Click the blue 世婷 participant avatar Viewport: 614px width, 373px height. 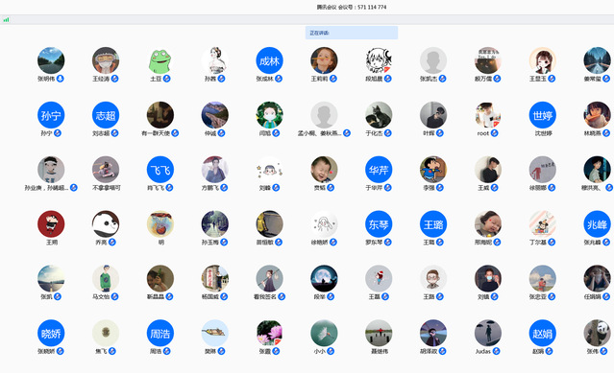click(542, 115)
